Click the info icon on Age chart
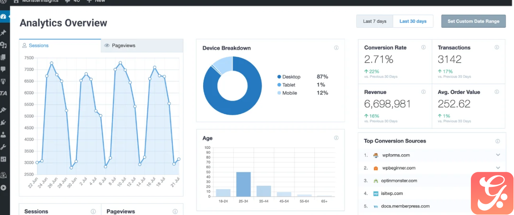The height and width of the screenshot is (215, 514). click(336, 138)
